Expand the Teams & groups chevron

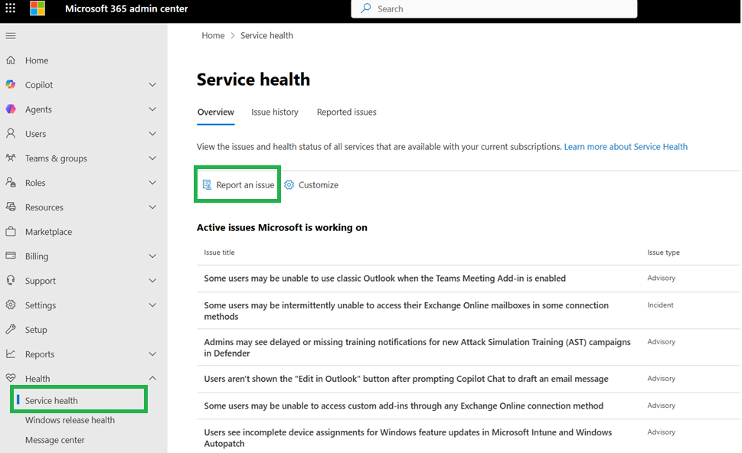152,158
